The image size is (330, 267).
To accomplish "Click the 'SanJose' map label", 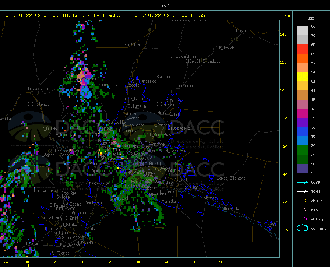I will pyautogui.click(x=164, y=77).
